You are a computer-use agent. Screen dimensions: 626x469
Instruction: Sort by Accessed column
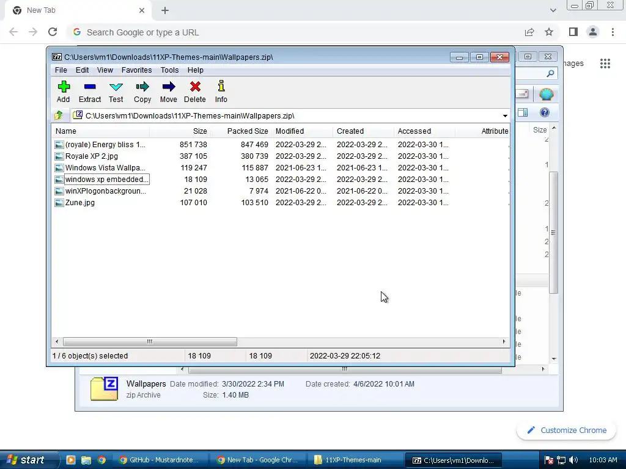point(424,131)
